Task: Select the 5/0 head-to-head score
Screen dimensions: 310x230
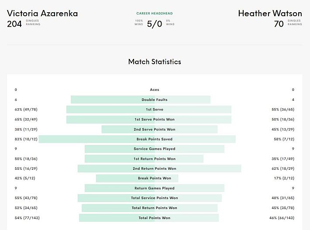Action: coord(155,24)
